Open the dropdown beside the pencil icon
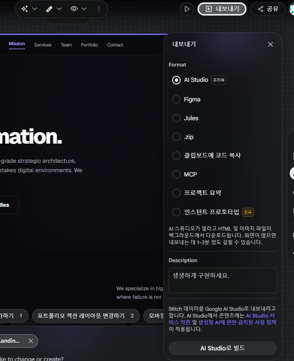294x361 pixels. (x=59, y=9)
